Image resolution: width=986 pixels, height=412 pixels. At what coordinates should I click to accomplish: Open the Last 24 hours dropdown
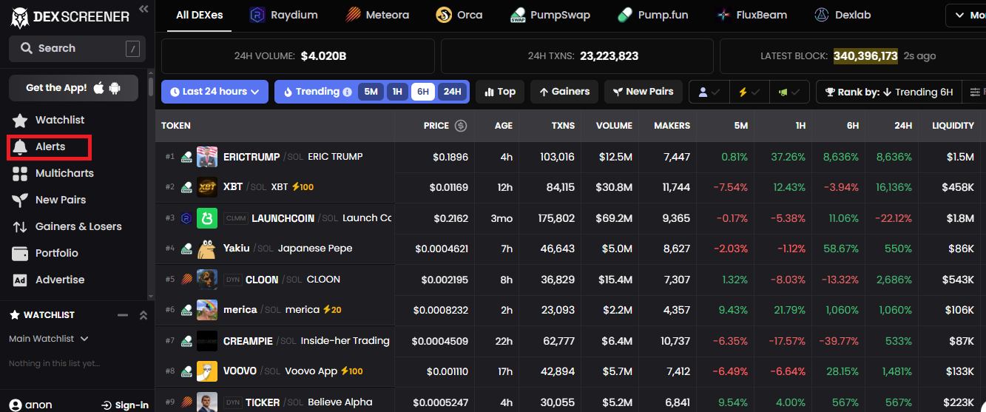[x=215, y=92]
